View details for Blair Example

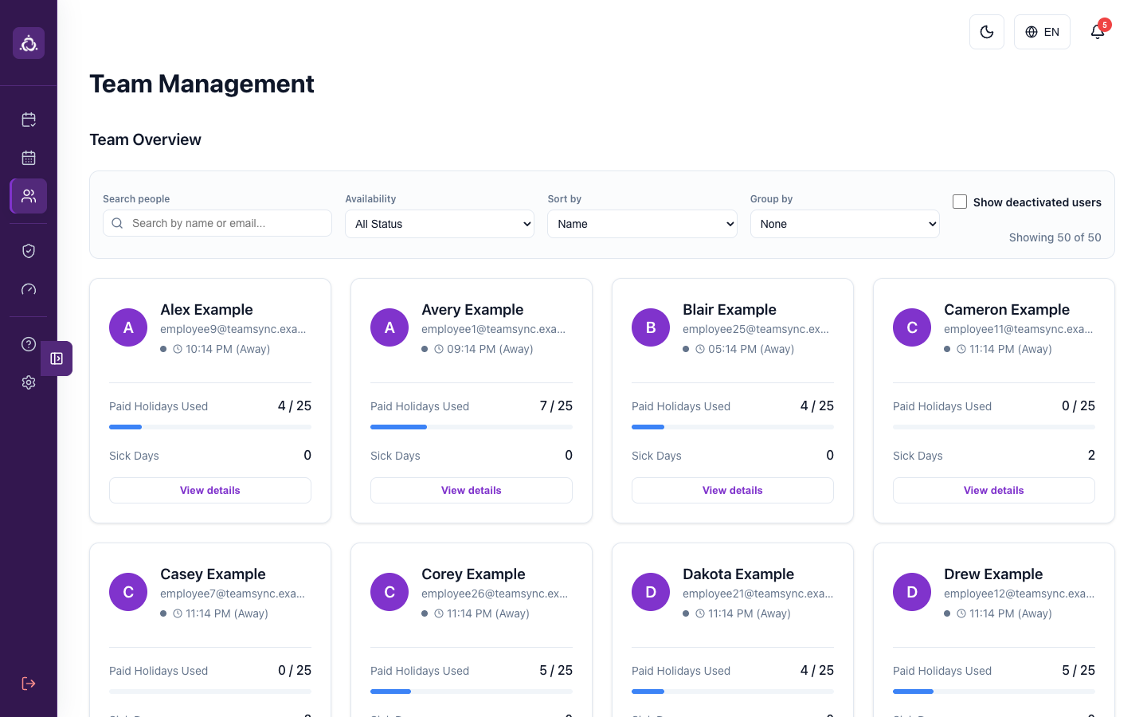[733, 490]
